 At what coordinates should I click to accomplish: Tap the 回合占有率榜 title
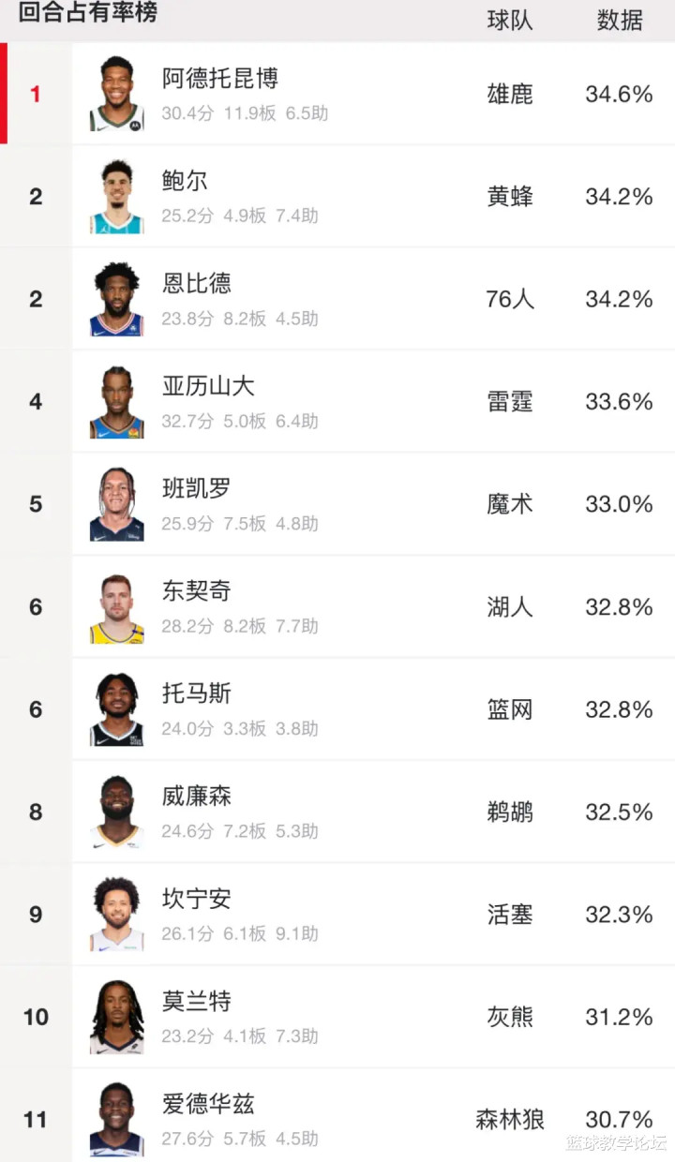[x=88, y=12]
